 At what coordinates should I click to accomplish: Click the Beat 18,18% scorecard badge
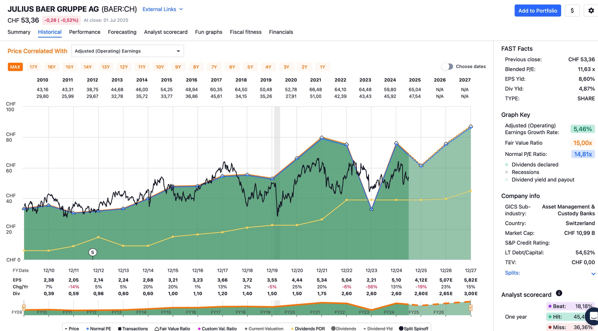pos(570,306)
